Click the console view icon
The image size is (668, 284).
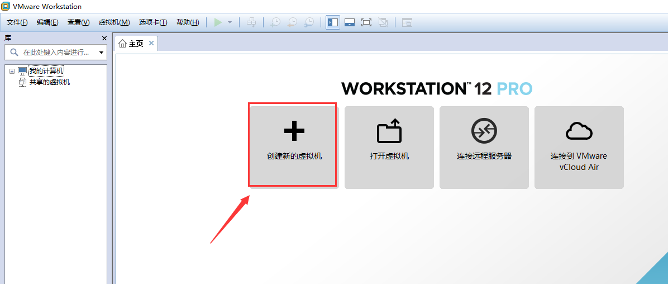tap(407, 22)
